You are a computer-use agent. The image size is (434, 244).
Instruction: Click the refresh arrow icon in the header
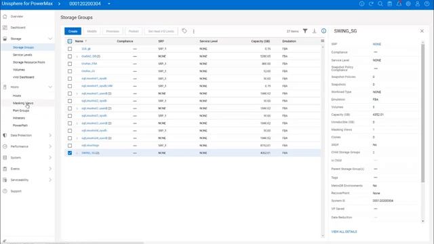pos(371,3)
